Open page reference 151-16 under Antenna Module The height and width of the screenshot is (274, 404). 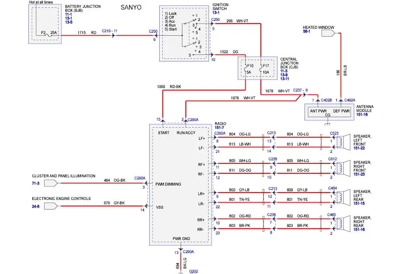[362, 115]
